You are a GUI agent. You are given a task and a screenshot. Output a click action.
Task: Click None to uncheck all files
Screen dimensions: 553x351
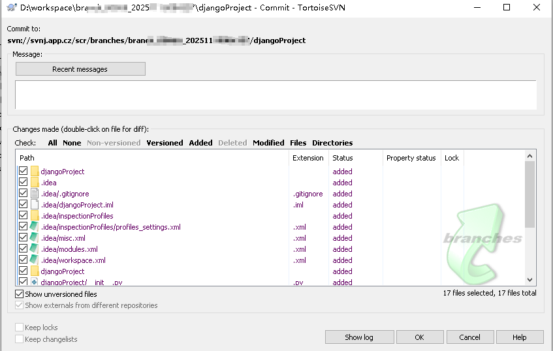coord(72,143)
